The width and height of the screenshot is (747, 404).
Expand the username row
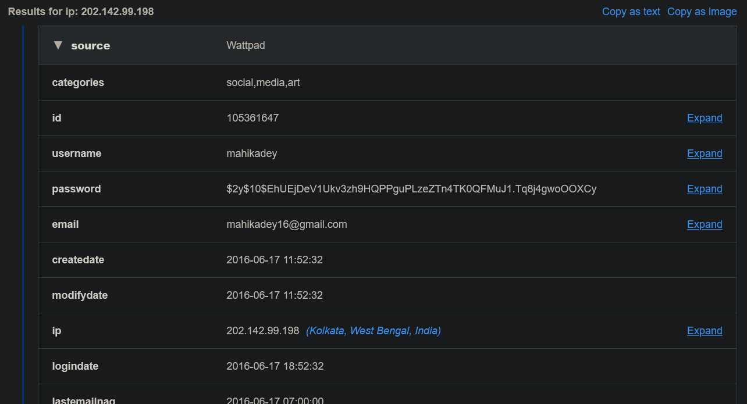(x=705, y=153)
